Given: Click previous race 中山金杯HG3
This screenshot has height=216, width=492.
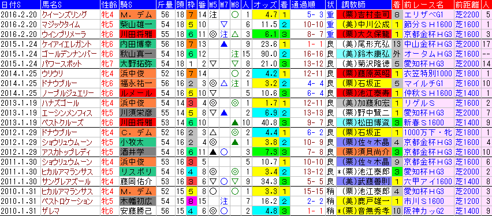Looking at the screenshot, I should pyautogui.click(x=428, y=44).
